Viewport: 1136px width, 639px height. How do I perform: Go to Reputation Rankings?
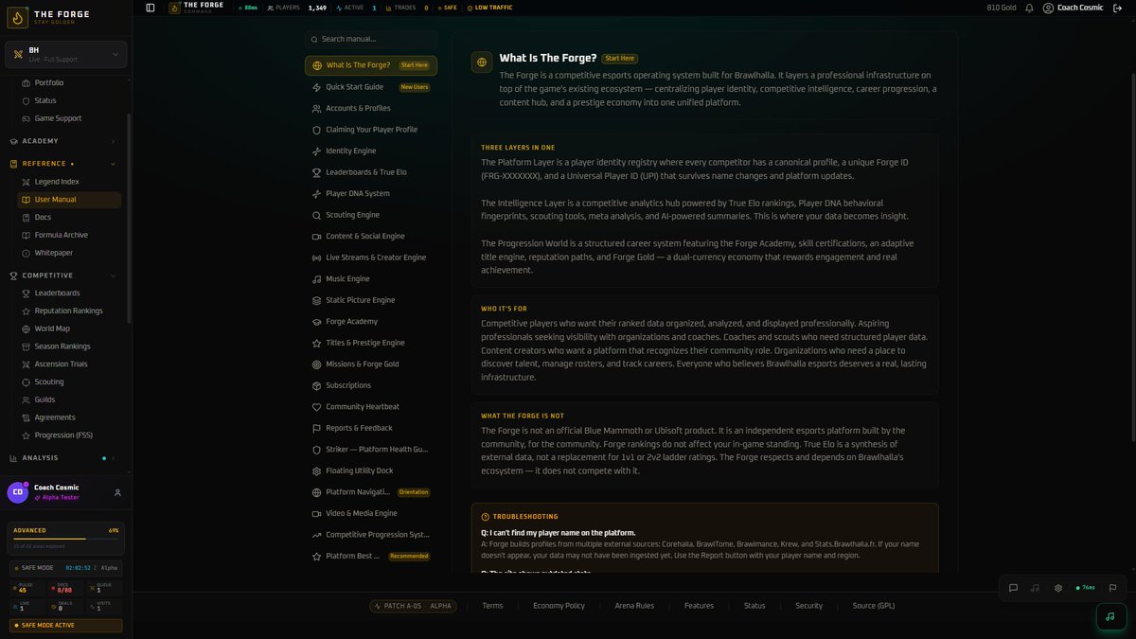(x=69, y=311)
